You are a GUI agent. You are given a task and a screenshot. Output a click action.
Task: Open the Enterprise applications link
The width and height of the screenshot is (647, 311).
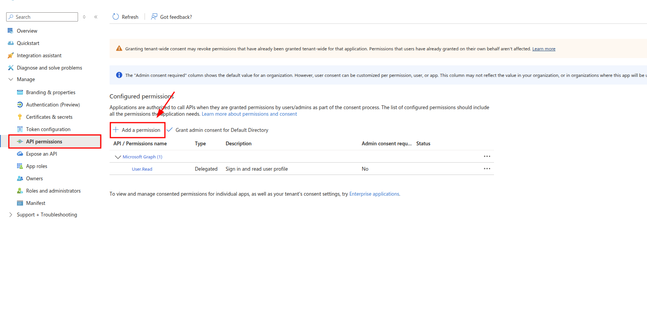[x=374, y=194]
